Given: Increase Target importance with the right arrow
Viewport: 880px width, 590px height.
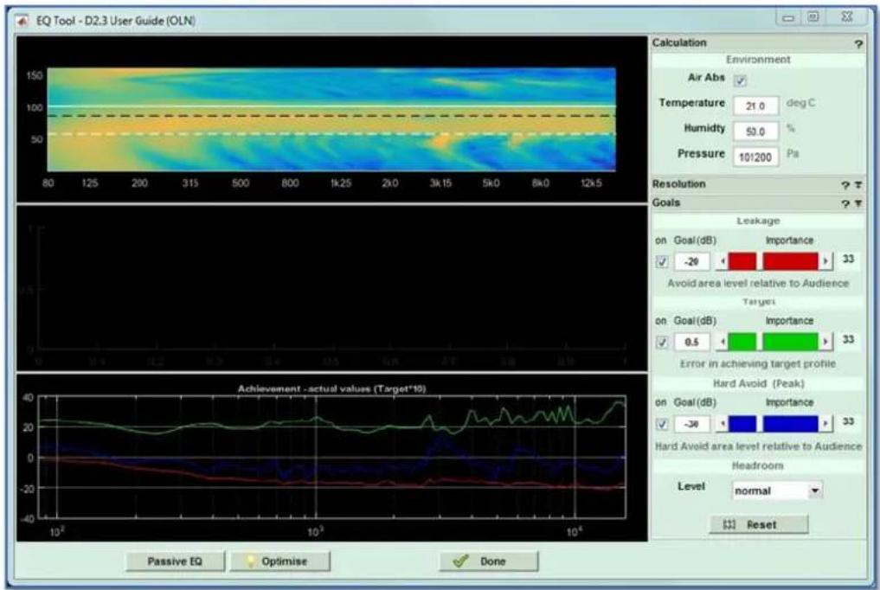Looking at the screenshot, I should (825, 342).
